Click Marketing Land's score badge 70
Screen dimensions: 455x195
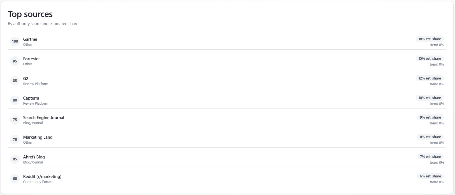click(15, 139)
